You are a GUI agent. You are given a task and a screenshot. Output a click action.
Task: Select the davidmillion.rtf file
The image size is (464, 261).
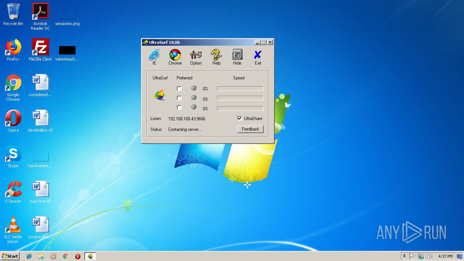coord(40,121)
